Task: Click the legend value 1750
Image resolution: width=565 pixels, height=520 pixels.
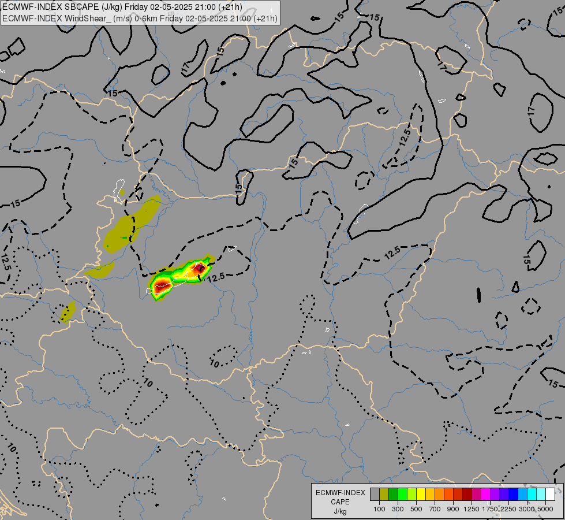Action: click(x=490, y=509)
